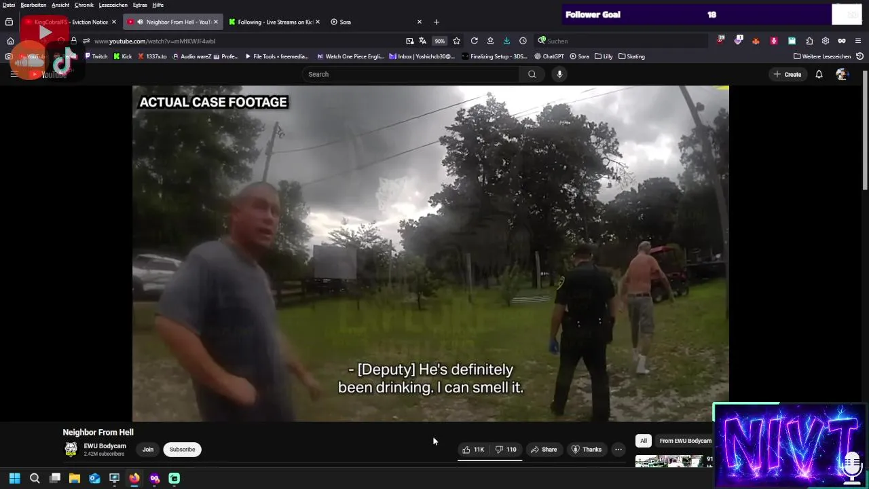The width and height of the screenshot is (869, 489).
Task: Close the Neighbor From Hell tab
Action: pyautogui.click(x=216, y=22)
